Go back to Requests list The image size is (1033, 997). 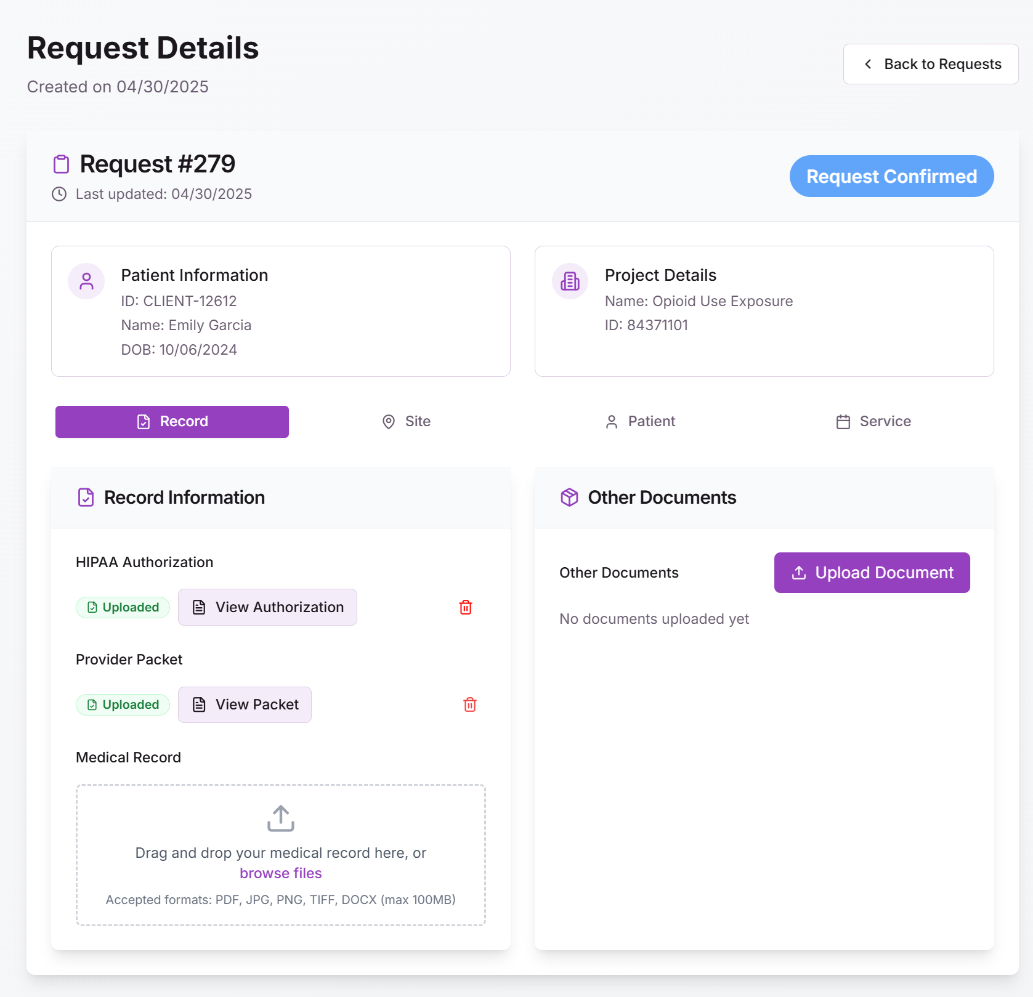(930, 64)
